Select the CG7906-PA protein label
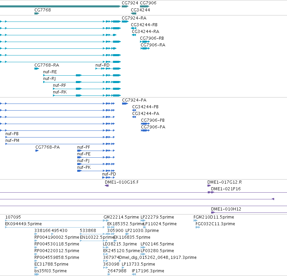Screen dimensions: 287x276 [x=153, y=127]
